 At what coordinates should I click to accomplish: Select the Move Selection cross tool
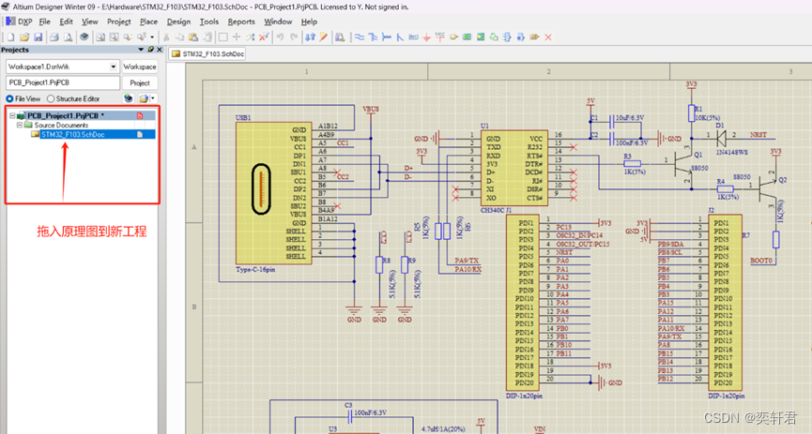pyautogui.click(x=237, y=37)
